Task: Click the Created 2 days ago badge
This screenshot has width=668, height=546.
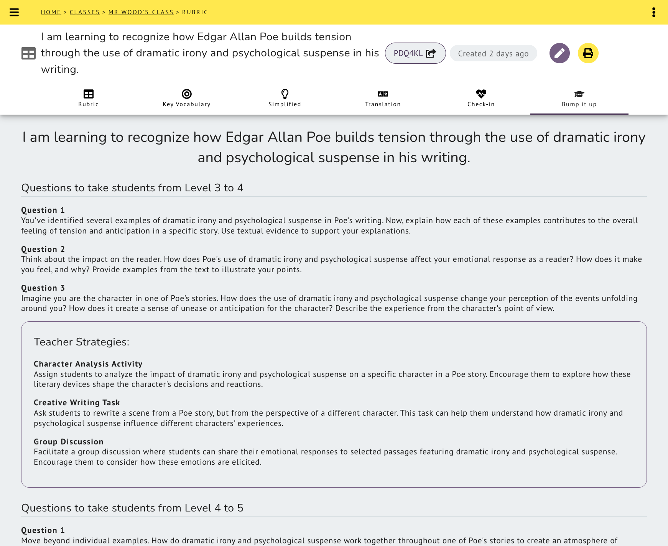Action: (494, 53)
